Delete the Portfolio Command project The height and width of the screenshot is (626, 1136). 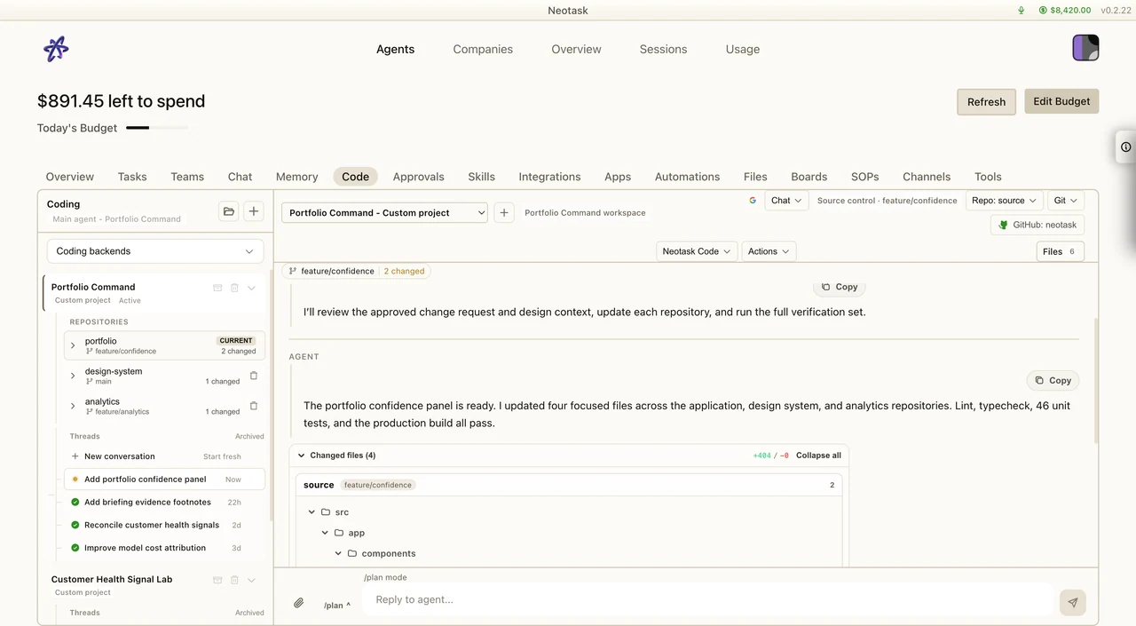pyautogui.click(x=234, y=288)
